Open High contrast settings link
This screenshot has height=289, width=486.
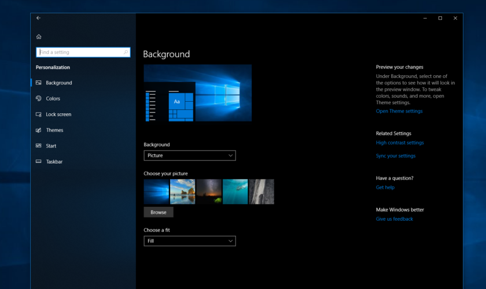tap(399, 143)
